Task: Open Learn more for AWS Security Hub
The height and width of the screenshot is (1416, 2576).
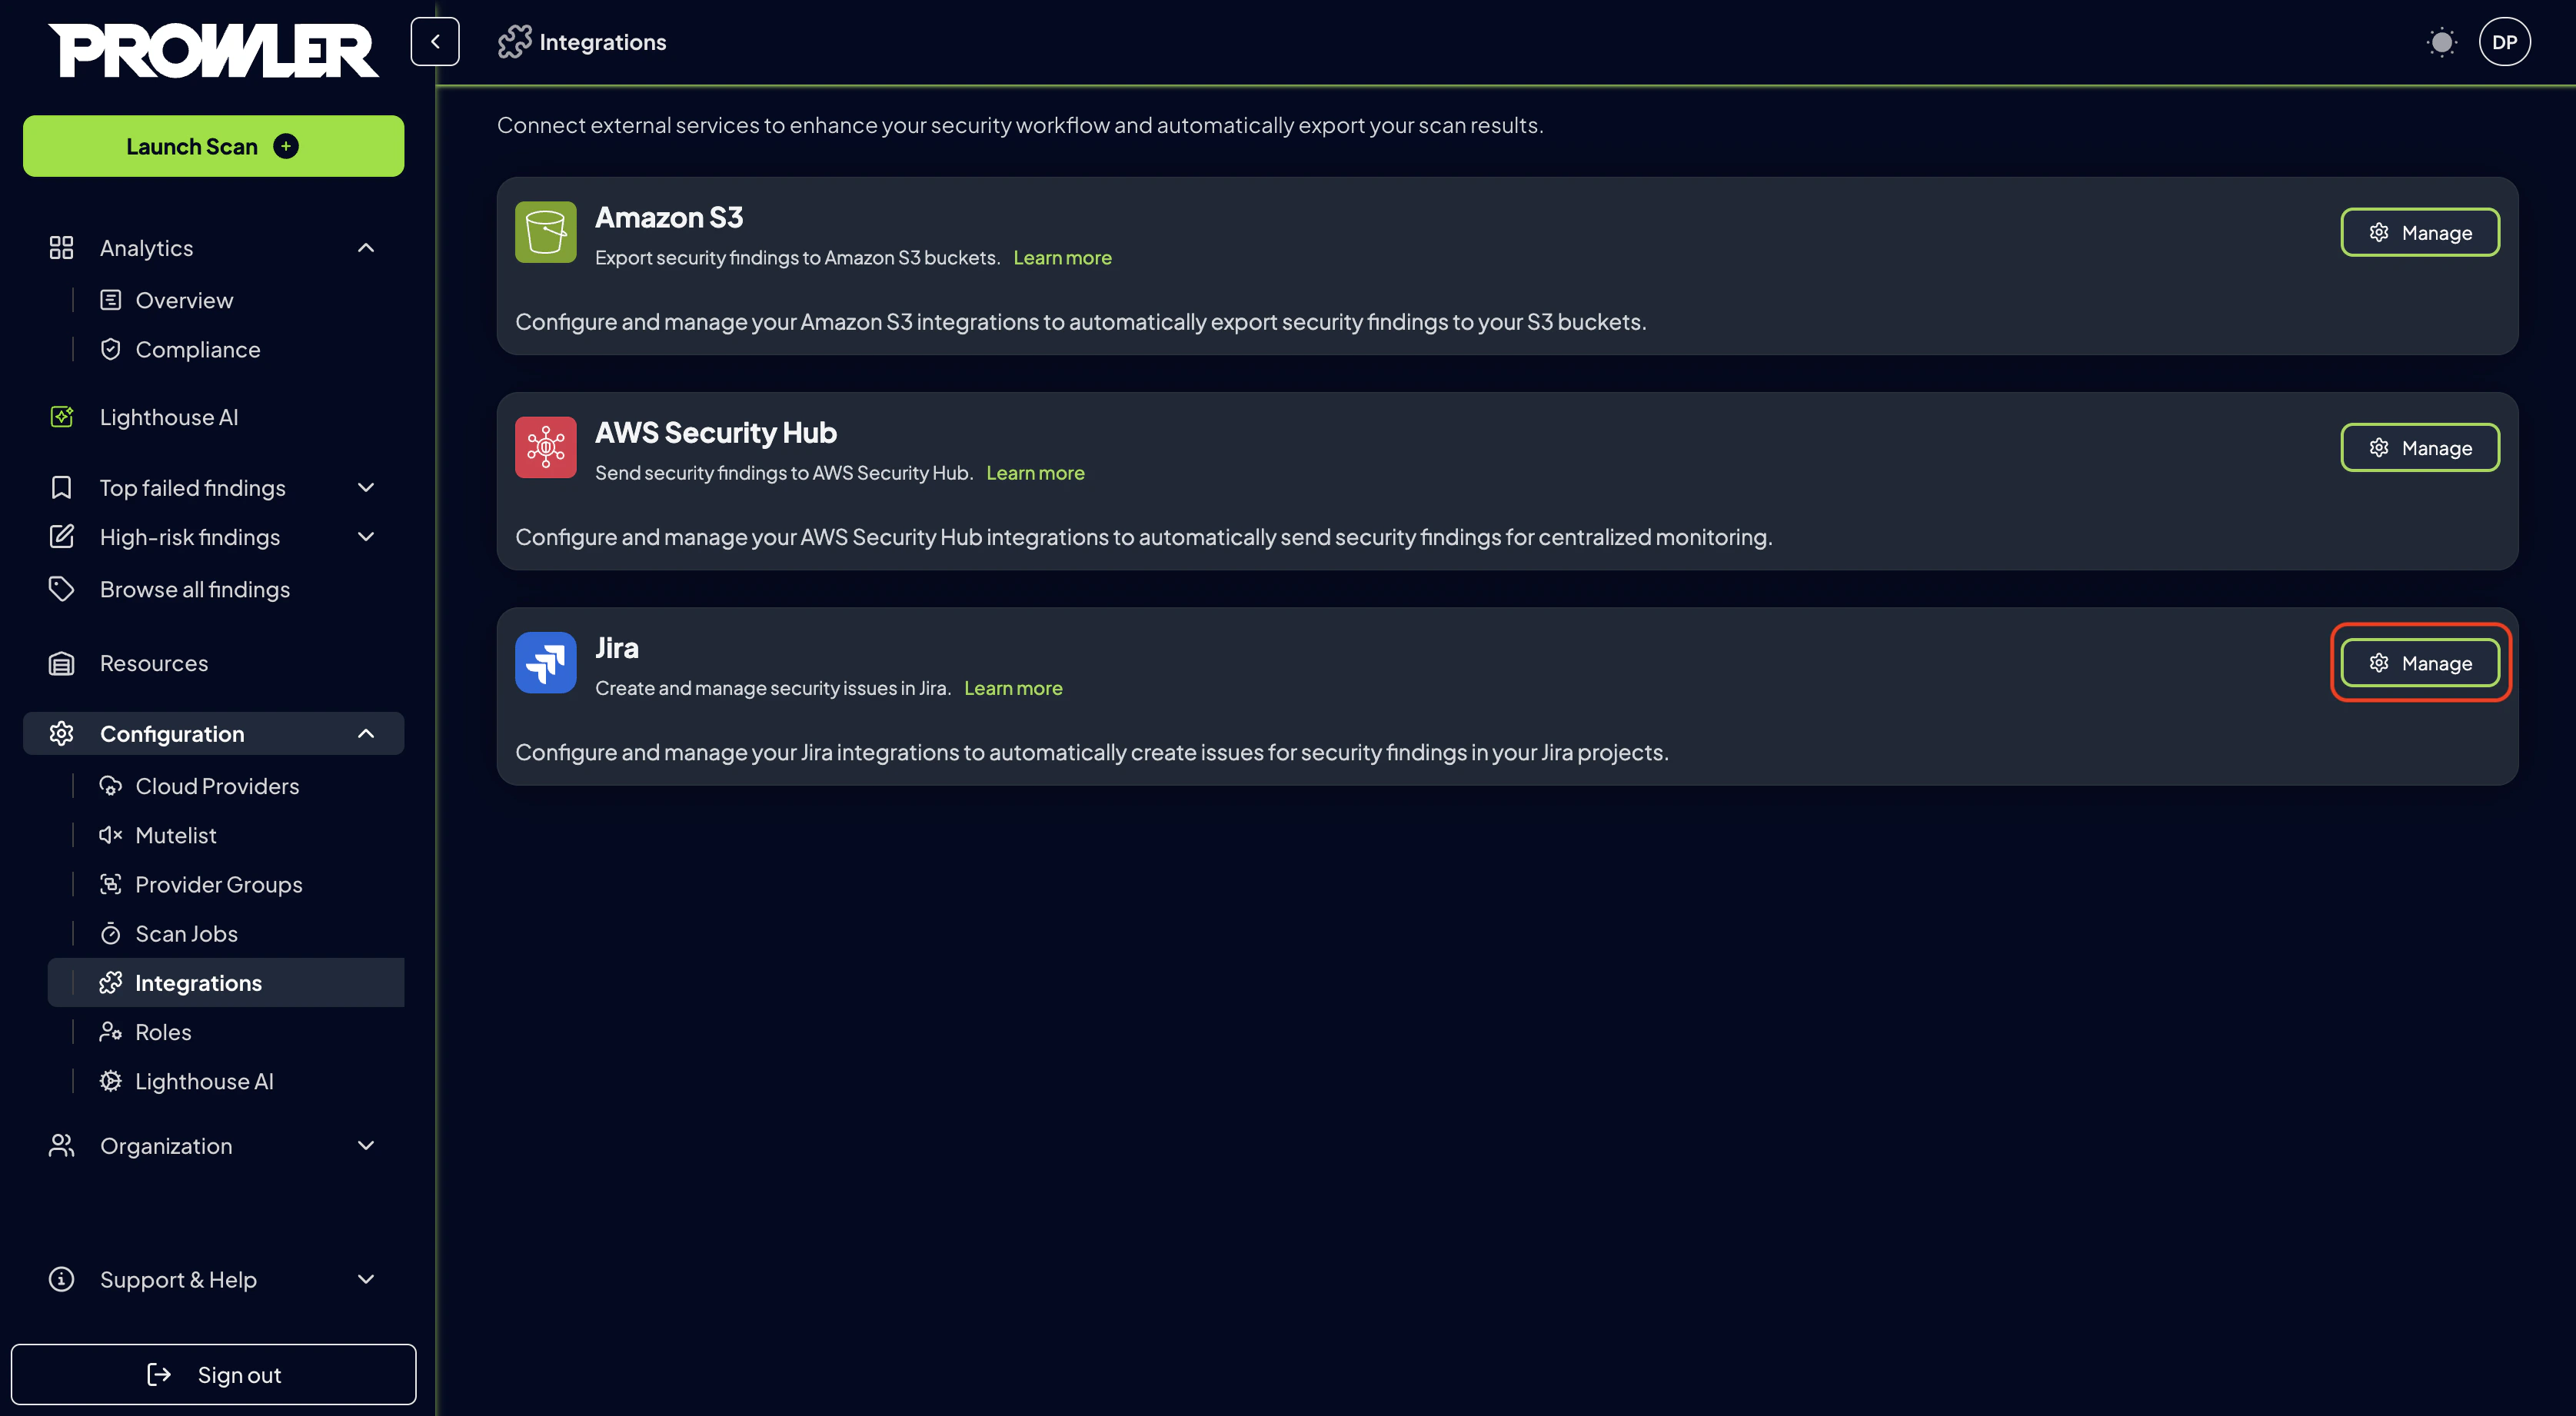Action: [x=1035, y=472]
